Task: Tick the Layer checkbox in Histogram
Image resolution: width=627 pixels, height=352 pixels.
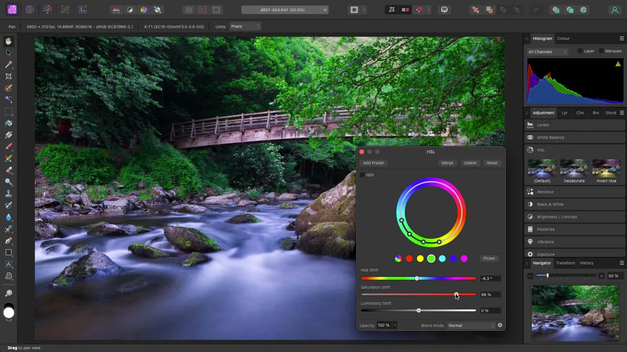Action: click(x=580, y=51)
